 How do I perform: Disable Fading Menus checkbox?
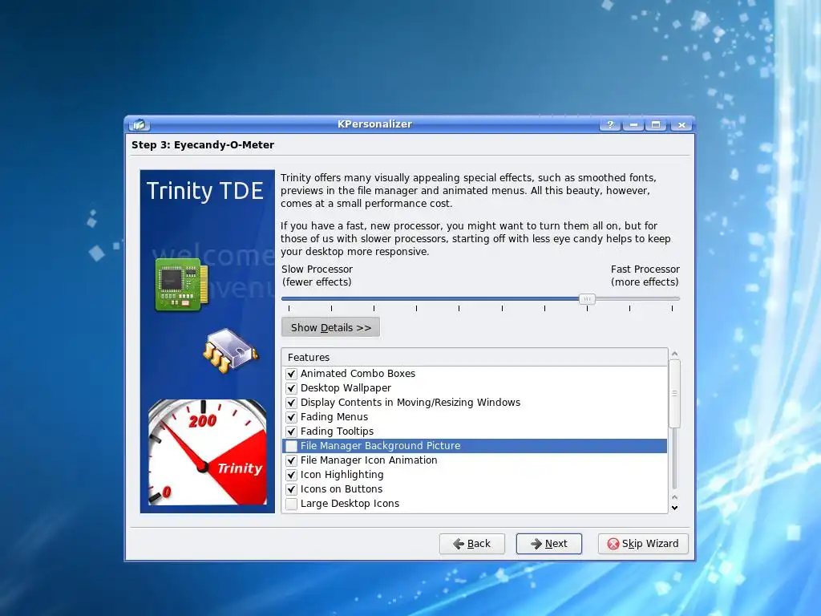click(292, 417)
